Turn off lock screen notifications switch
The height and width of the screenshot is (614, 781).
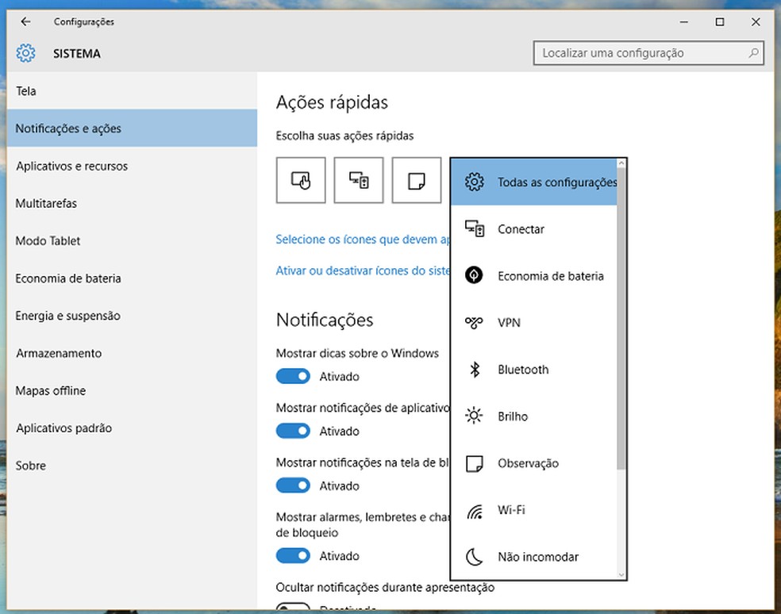(x=293, y=485)
